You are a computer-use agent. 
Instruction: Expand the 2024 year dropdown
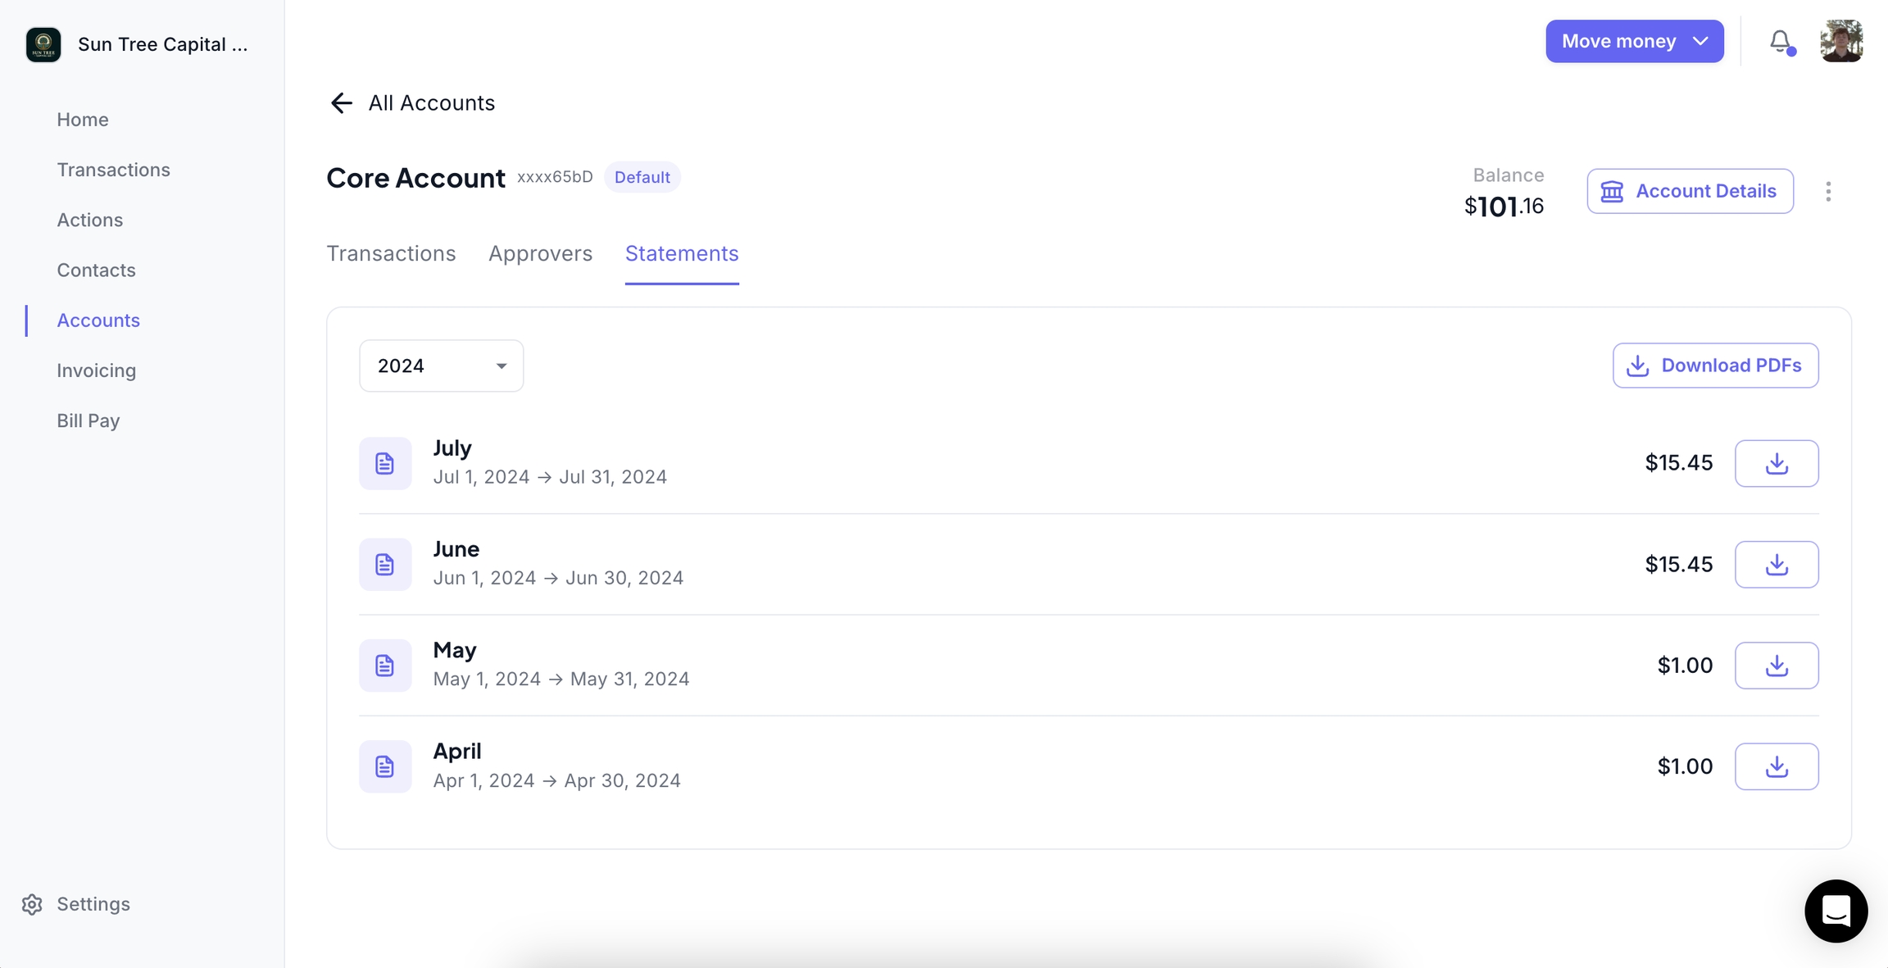tap(441, 366)
